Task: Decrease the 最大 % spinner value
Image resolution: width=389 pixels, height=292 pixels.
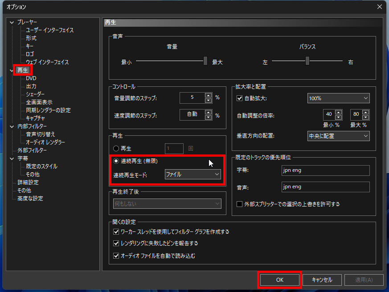Action: (x=366, y=117)
